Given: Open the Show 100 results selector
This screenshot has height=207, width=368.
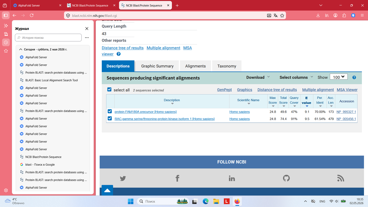Looking at the screenshot, I should coord(339,77).
